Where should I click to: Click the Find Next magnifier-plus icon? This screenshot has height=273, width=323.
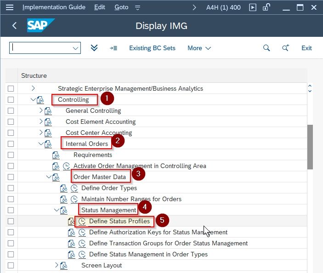[285, 48]
